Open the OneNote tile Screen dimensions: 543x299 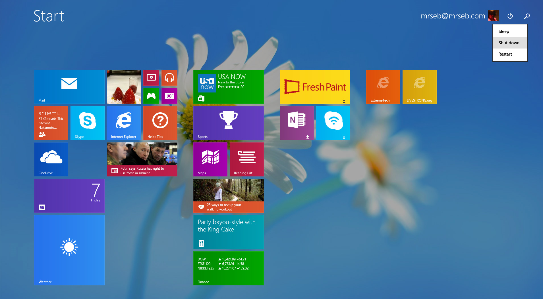point(297,123)
